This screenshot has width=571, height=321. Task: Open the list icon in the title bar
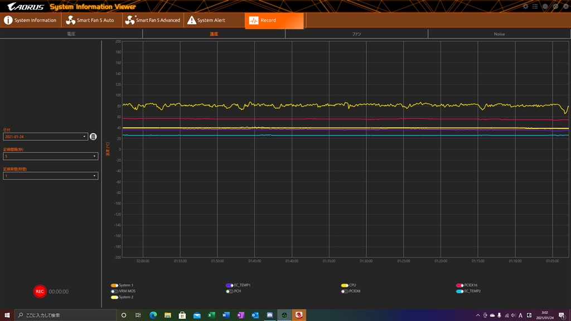(x=535, y=7)
